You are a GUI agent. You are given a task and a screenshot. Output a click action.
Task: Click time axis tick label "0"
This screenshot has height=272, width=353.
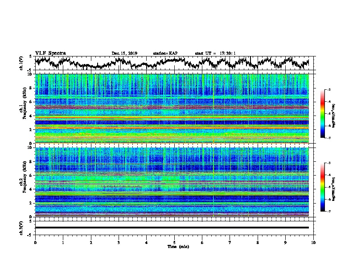click(x=35, y=243)
